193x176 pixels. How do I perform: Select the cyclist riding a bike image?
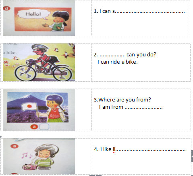point(39,62)
